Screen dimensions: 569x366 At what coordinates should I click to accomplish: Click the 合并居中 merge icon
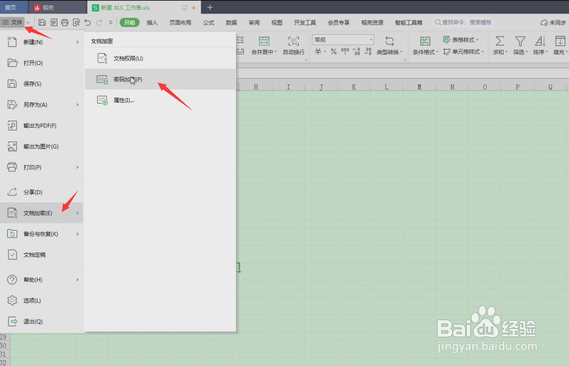coord(264,41)
